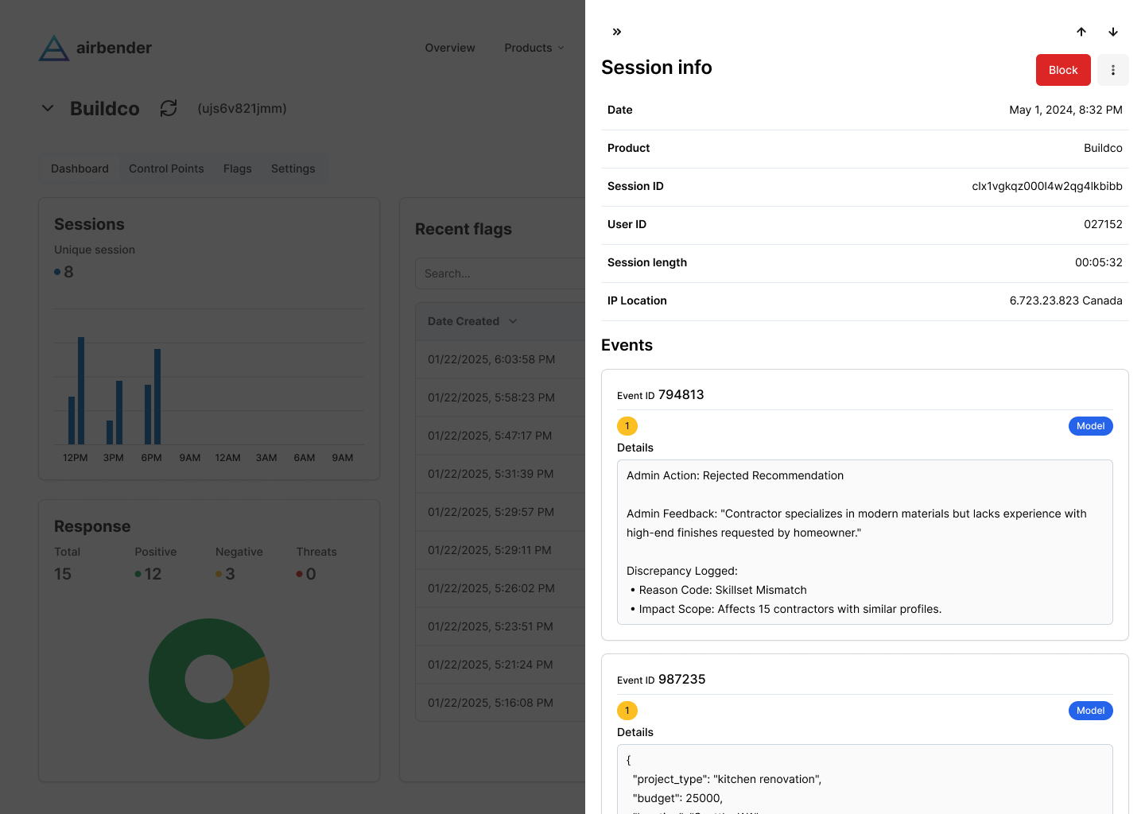Open the Overview navigation item
This screenshot has height=814, width=1145.
click(x=450, y=48)
